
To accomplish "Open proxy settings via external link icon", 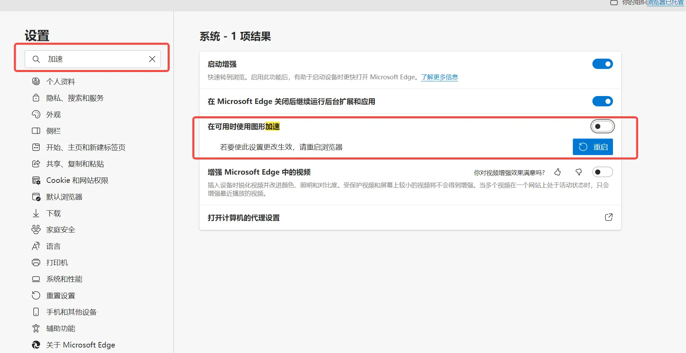I will tap(609, 217).
